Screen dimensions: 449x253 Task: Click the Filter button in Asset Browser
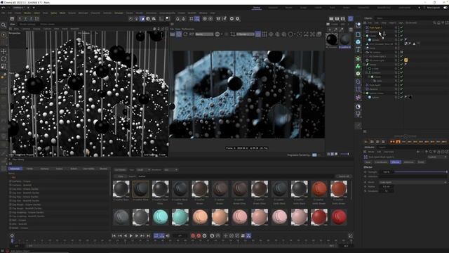(x=120, y=176)
